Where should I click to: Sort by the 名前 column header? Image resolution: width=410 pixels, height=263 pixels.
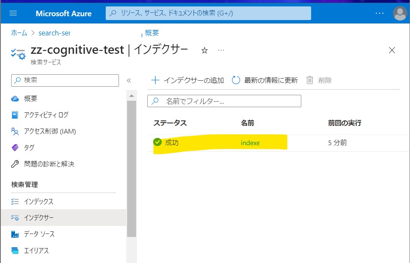(247, 123)
